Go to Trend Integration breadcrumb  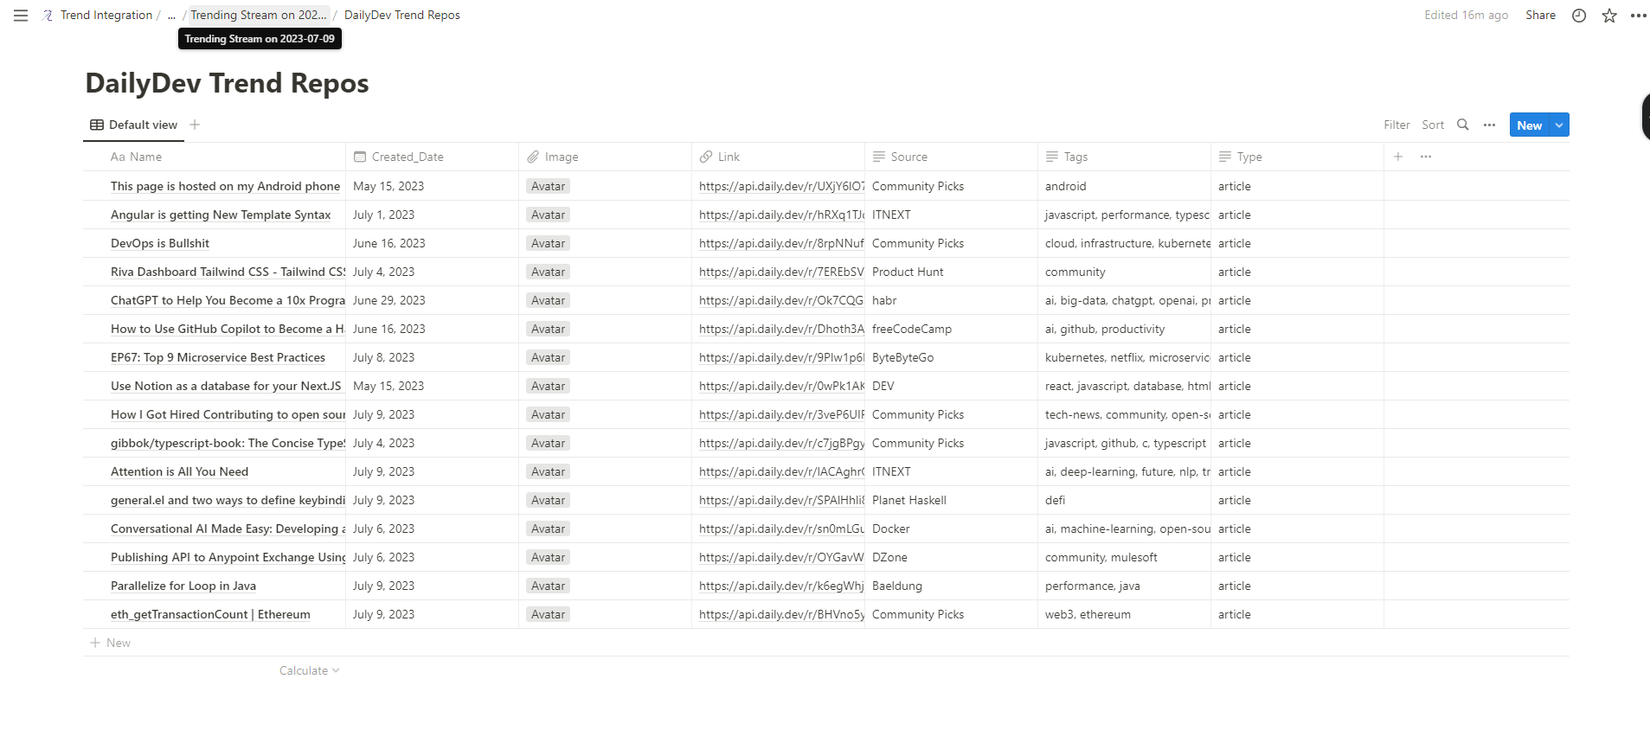pos(106,16)
